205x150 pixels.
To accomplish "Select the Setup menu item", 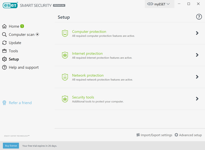I will click(14, 59).
